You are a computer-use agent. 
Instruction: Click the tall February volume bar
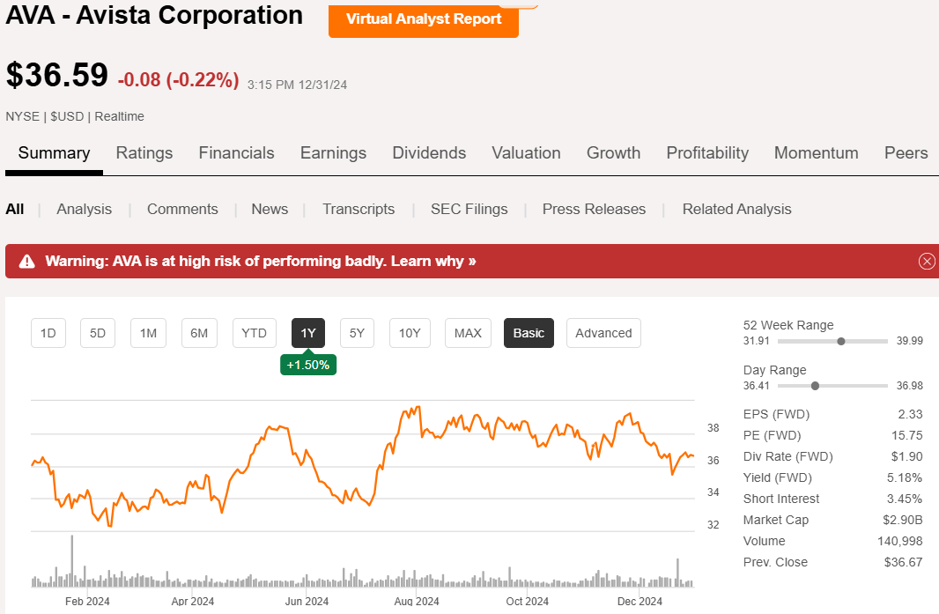[71, 561]
